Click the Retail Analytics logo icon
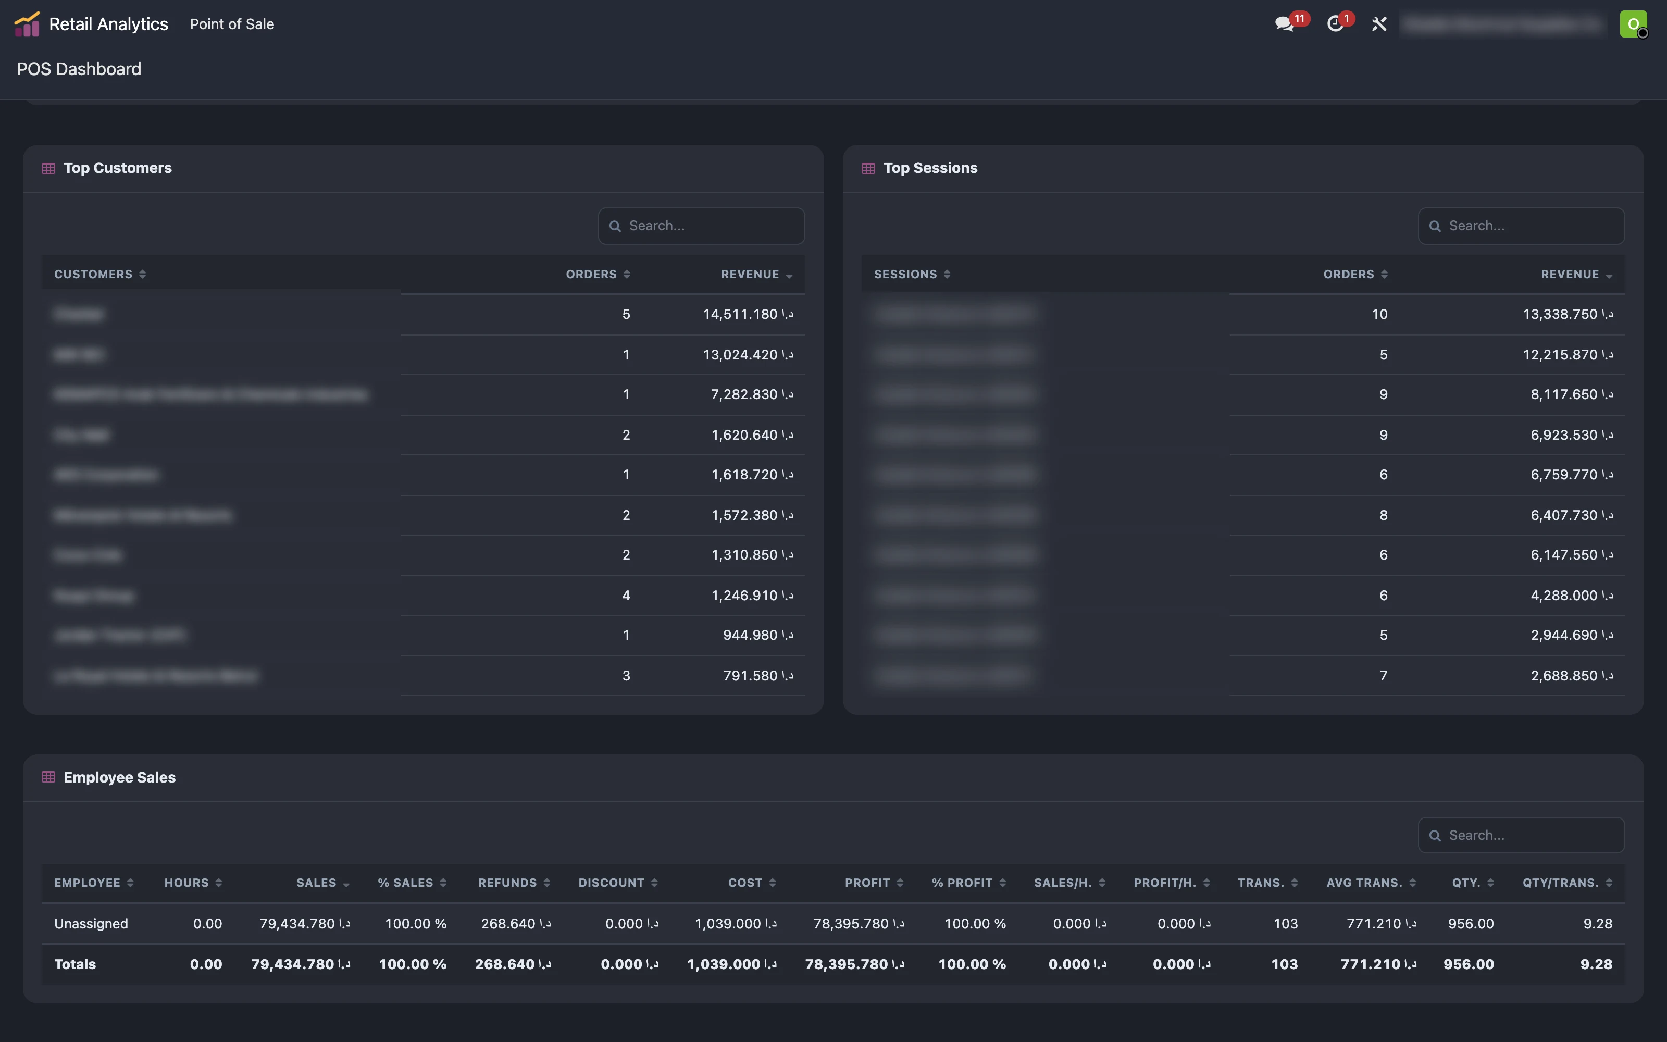 (26, 24)
